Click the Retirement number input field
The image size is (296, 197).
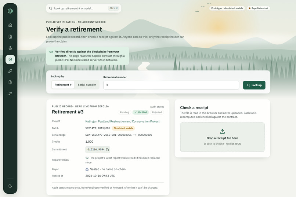tap(171, 85)
